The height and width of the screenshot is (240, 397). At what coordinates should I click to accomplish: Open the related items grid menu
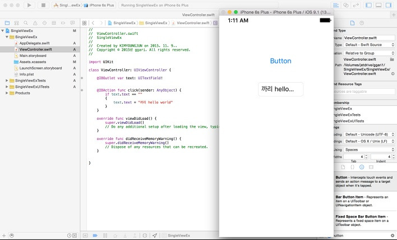point(84,23)
